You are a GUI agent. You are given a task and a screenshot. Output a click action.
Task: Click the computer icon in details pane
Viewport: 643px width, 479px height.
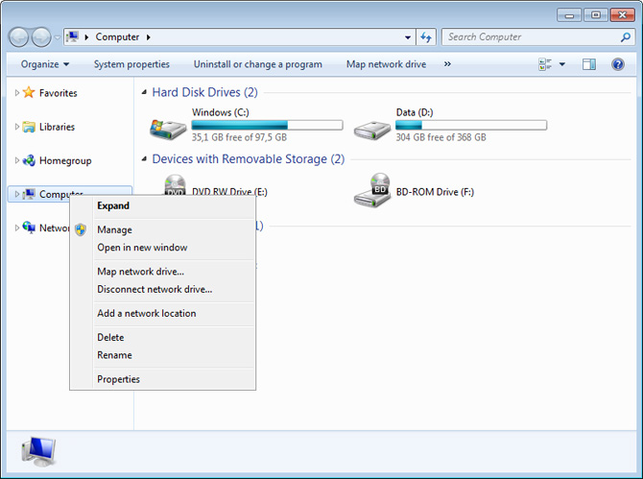click(38, 451)
